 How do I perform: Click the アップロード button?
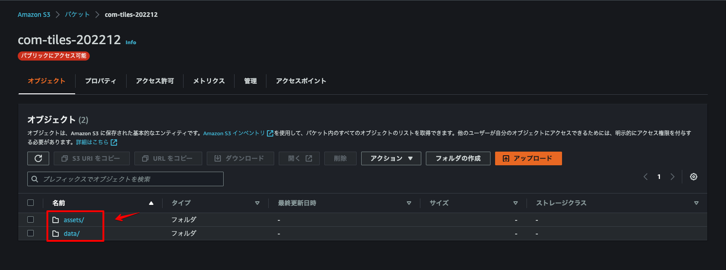point(528,158)
